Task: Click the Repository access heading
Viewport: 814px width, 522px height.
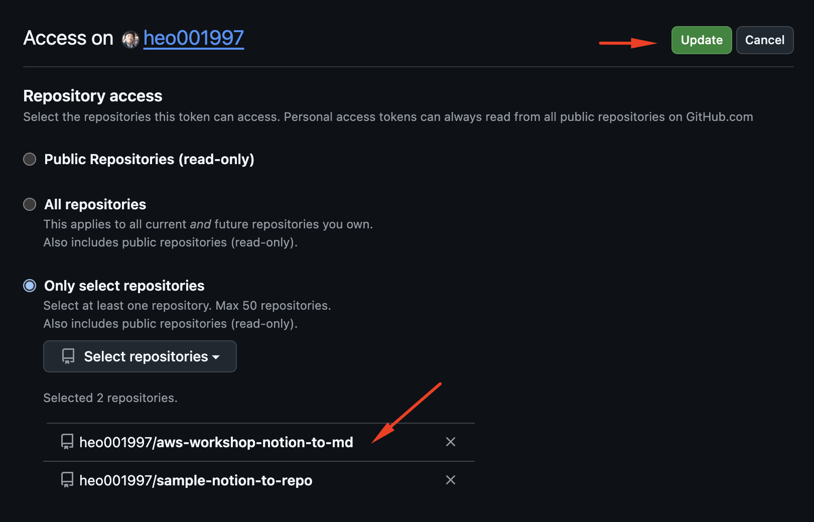Action: click(x=93, y=96)
